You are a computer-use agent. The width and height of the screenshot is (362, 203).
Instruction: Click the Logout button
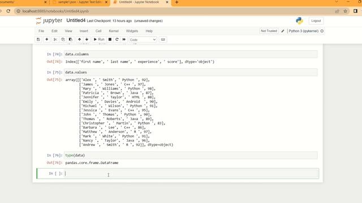316,21
